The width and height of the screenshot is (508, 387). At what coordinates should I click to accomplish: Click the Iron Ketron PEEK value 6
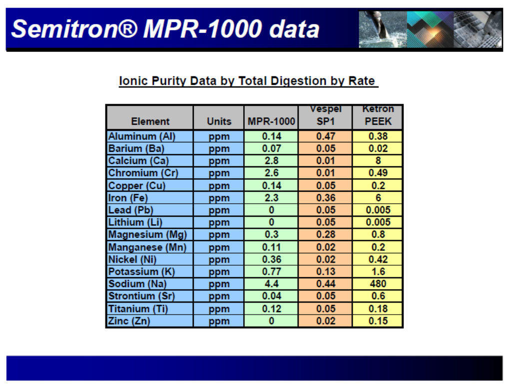point(378,198)
